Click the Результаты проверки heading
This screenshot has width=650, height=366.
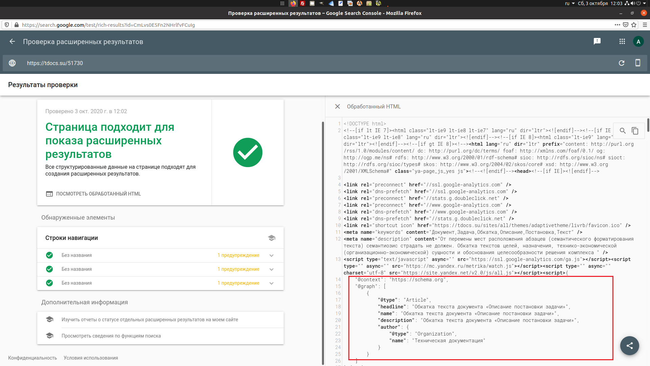(43, 85)
